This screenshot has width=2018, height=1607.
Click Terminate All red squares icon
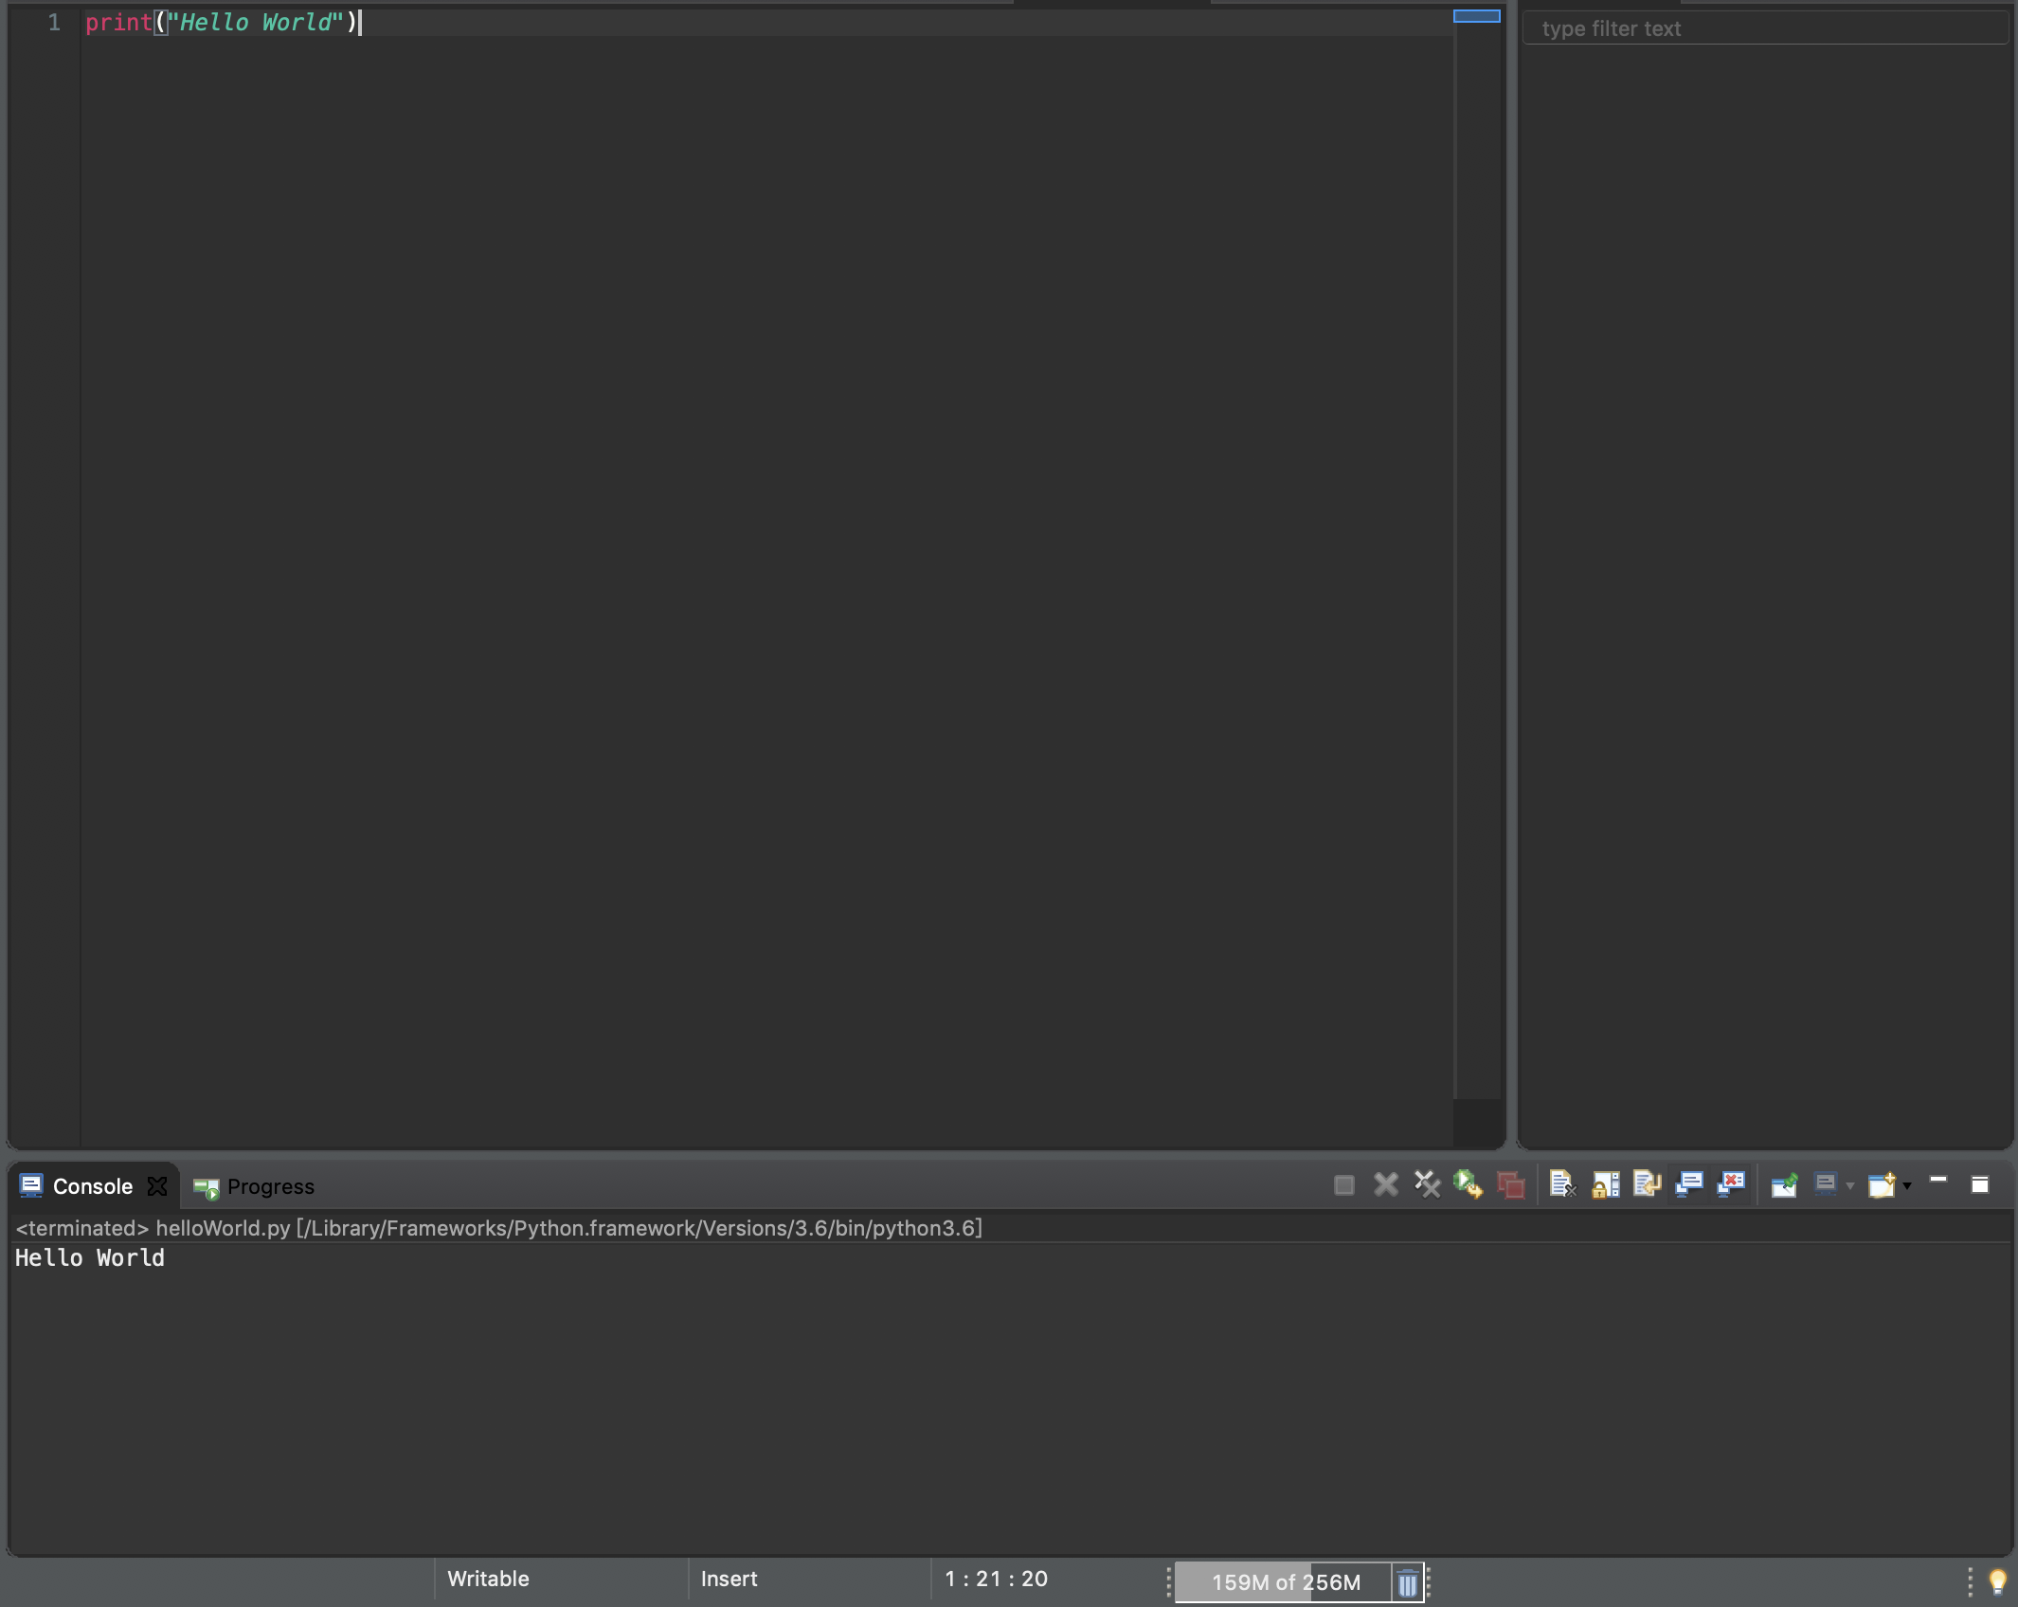1510,1185
